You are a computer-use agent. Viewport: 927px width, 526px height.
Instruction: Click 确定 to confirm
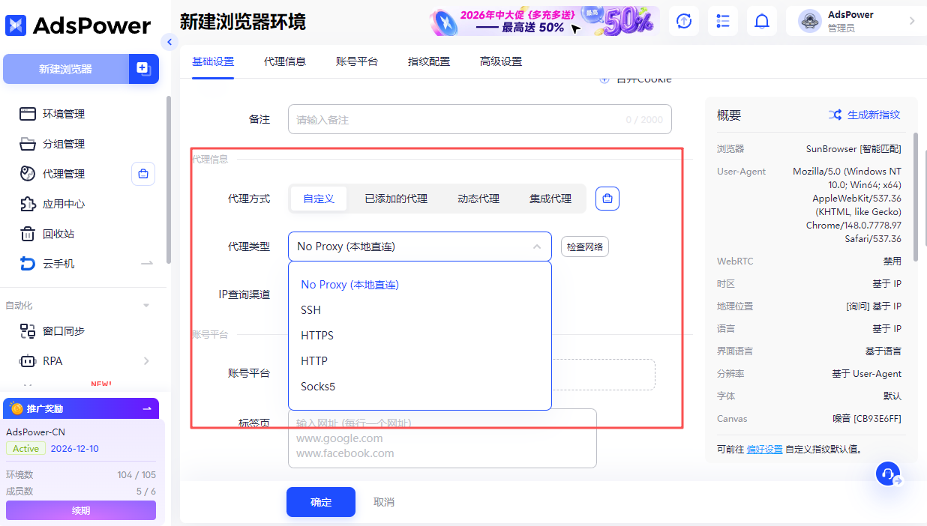[x=321, y=502]
